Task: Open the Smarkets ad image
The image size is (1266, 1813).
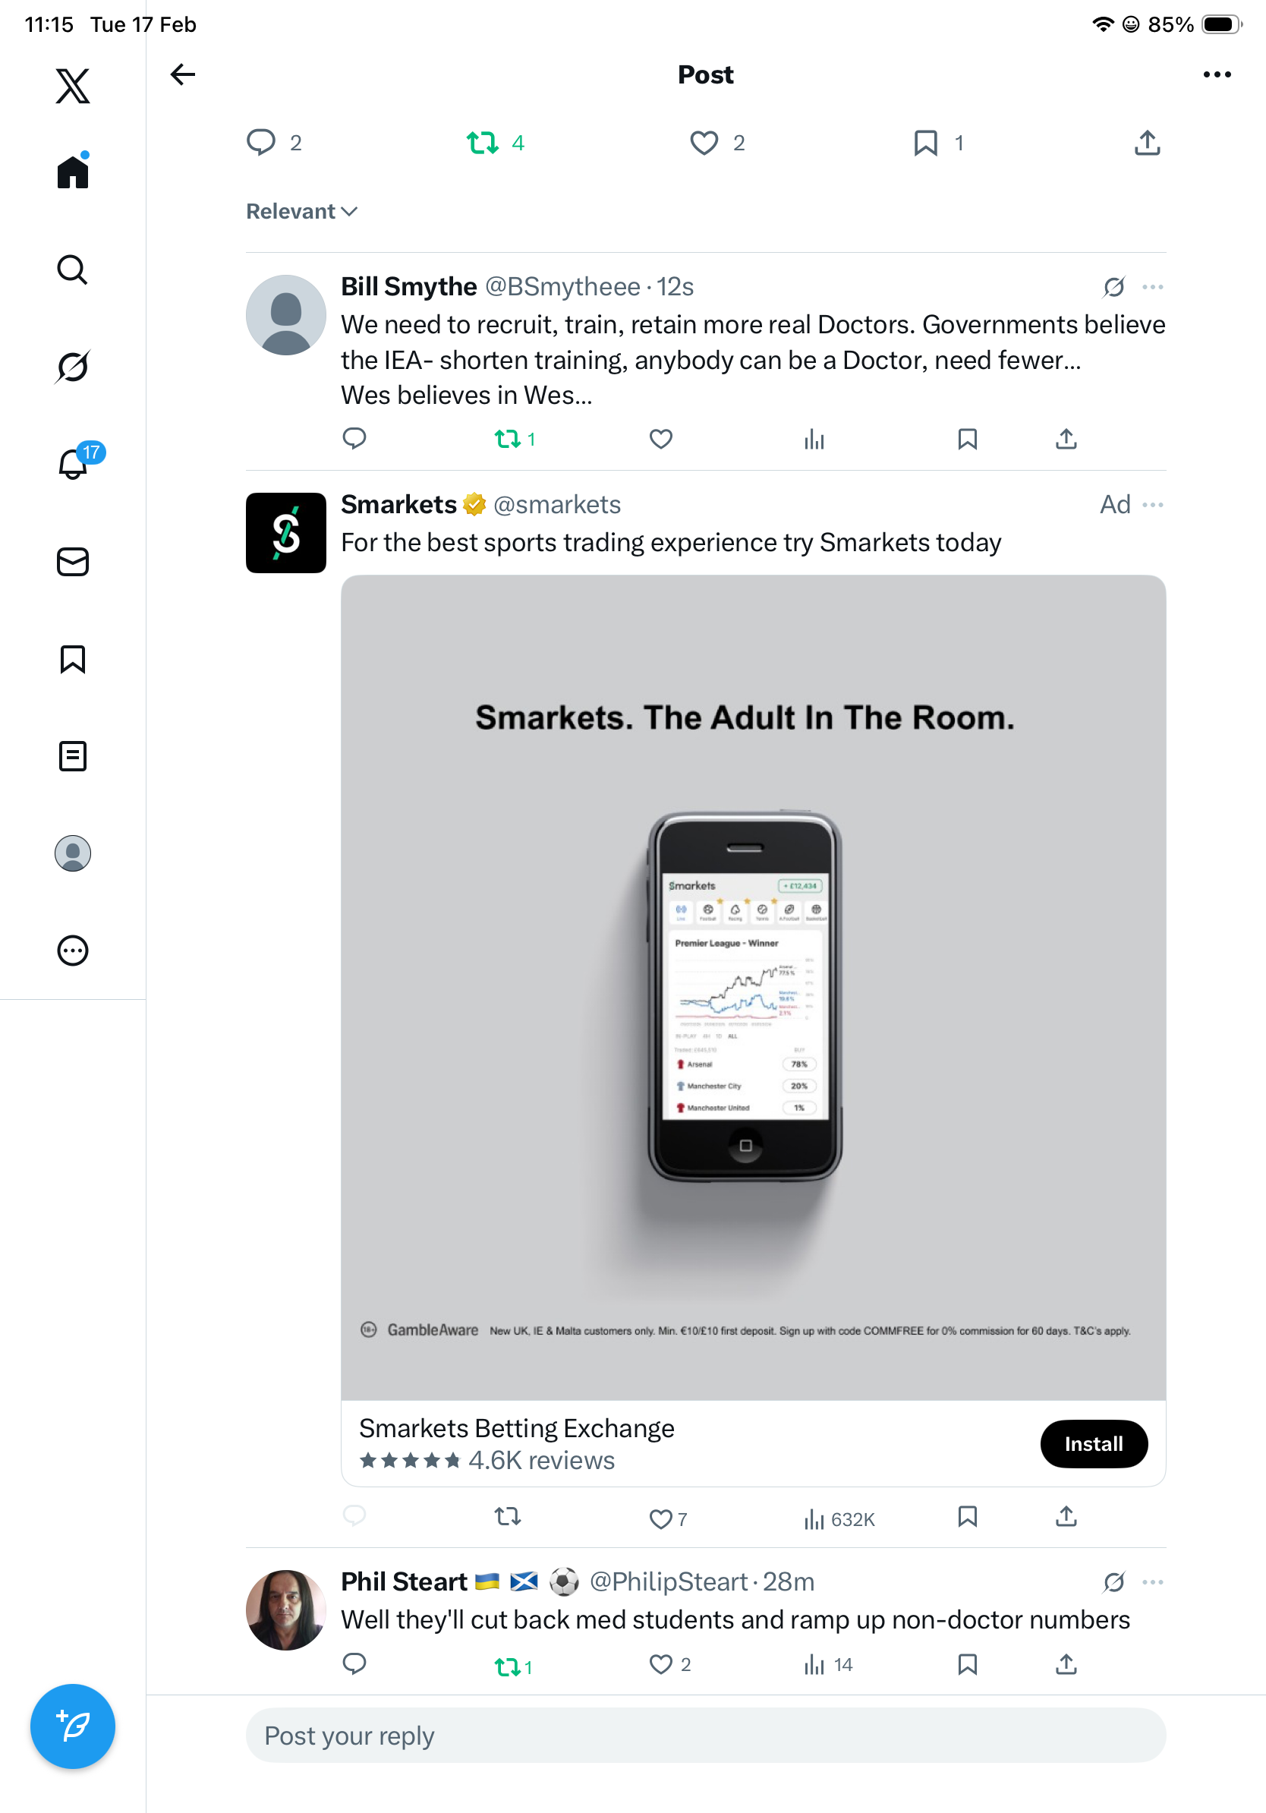Action: [753, 987]
